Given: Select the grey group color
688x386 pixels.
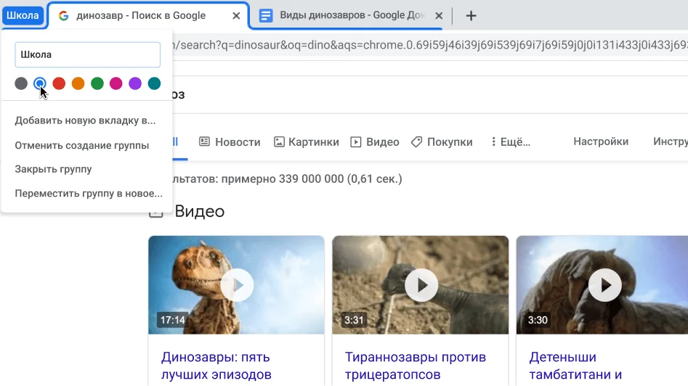Looking at the screenshot, I should (21, 83).
